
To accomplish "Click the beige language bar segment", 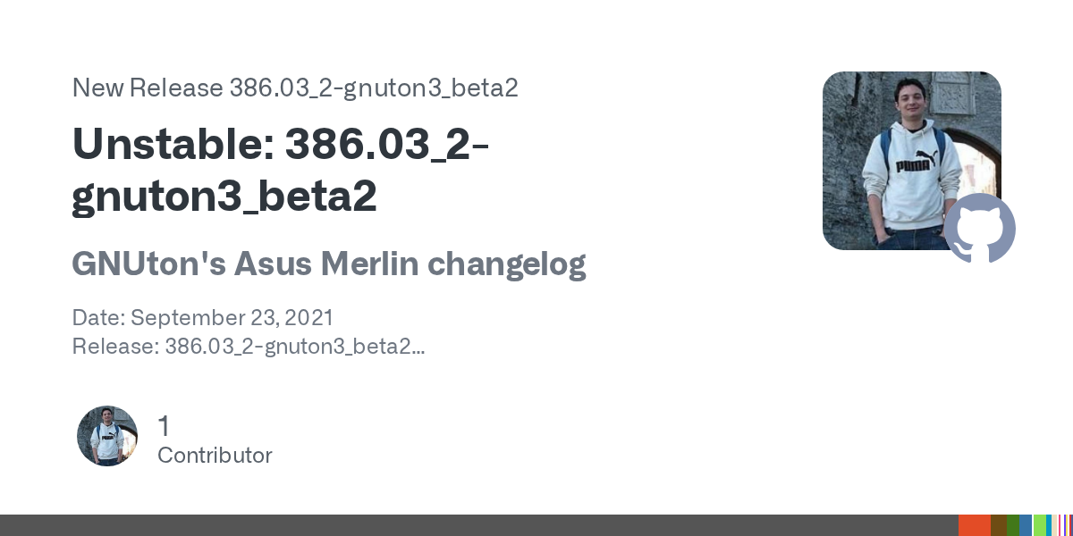I will 1055,525.
